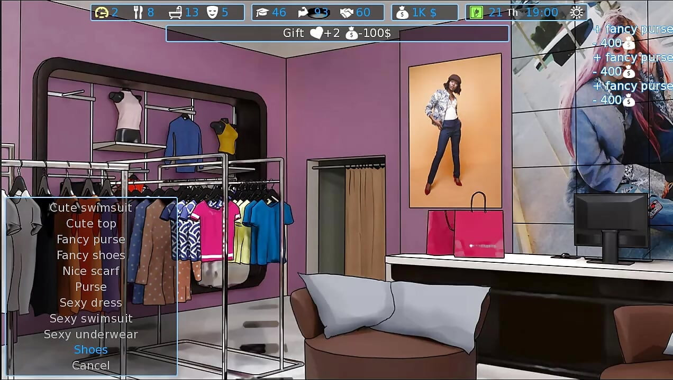Cancel the shop menu
This screenshot has height=380, width=673.
91,365
